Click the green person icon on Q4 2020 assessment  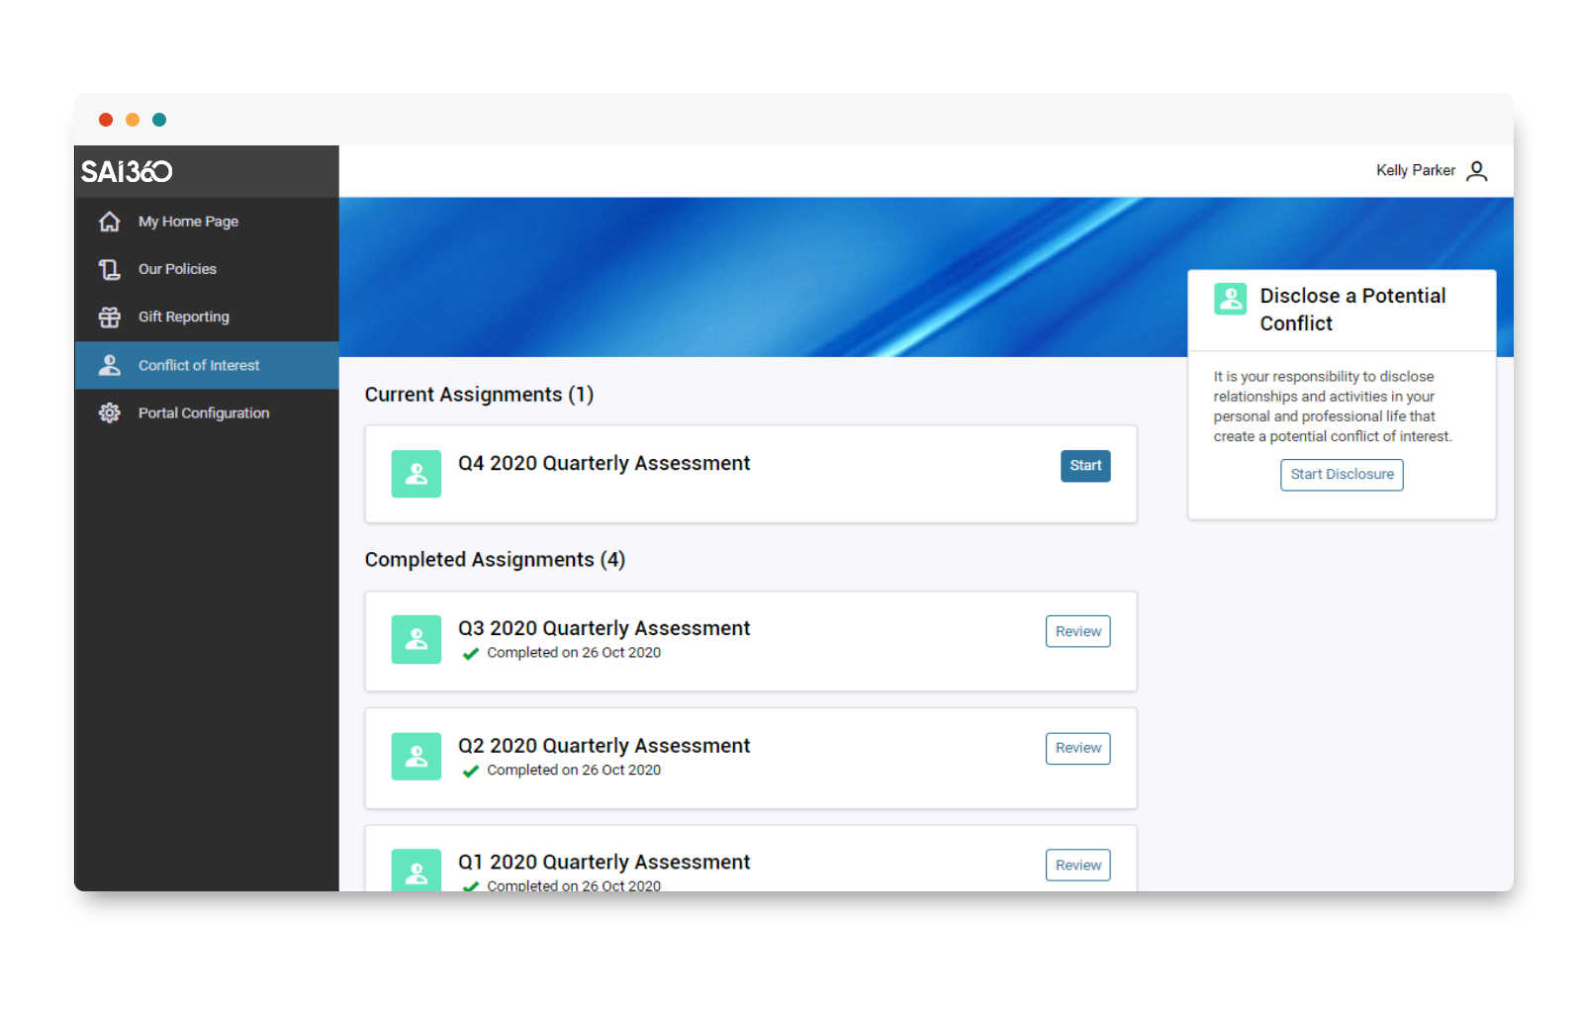416,474
